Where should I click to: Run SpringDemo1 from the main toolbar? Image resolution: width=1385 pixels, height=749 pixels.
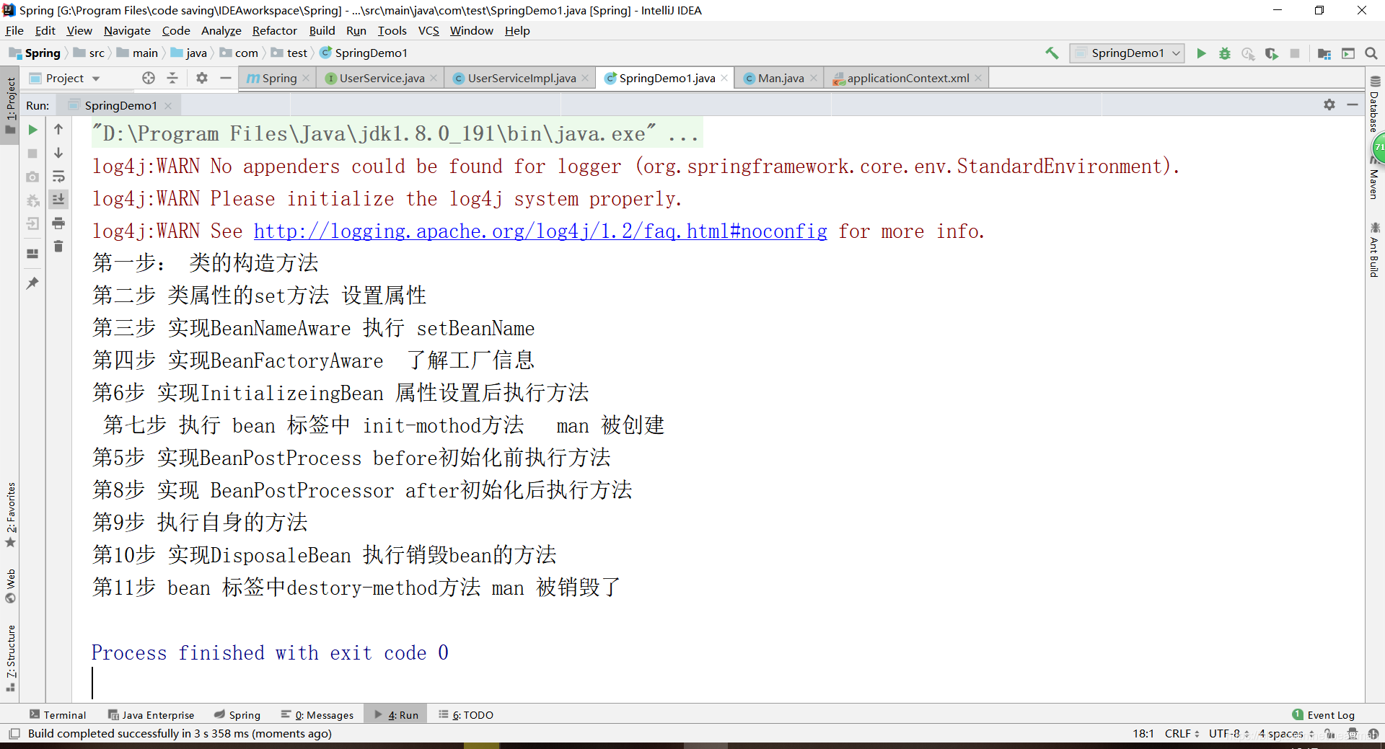pos(1201,53)
